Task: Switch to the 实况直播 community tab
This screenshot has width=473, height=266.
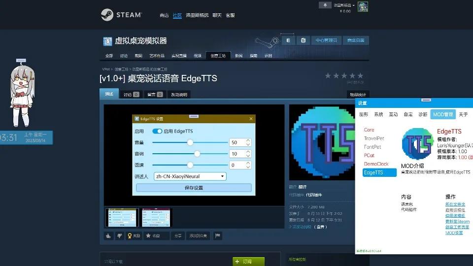Action: [179, 56]
